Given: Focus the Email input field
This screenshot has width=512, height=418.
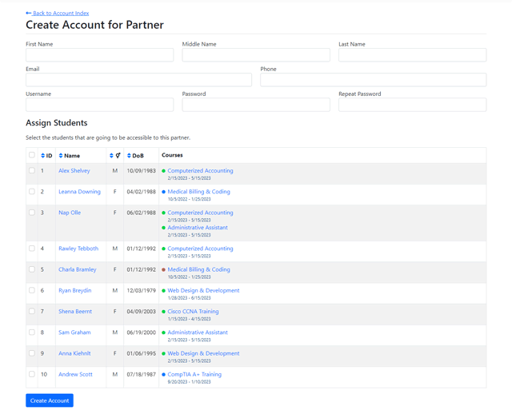Looking at the screenshot, I should point(138,80).
